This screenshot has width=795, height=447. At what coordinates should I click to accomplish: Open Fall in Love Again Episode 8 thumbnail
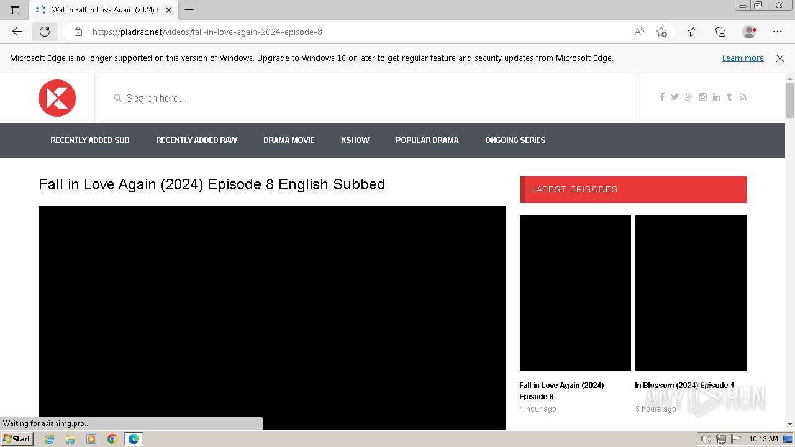(575, 293)
